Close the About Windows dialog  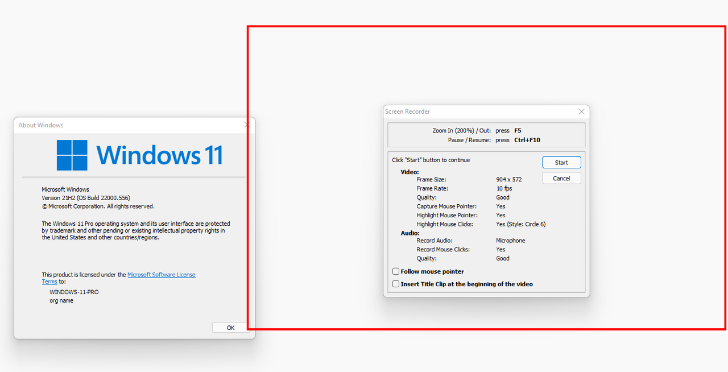247,125
